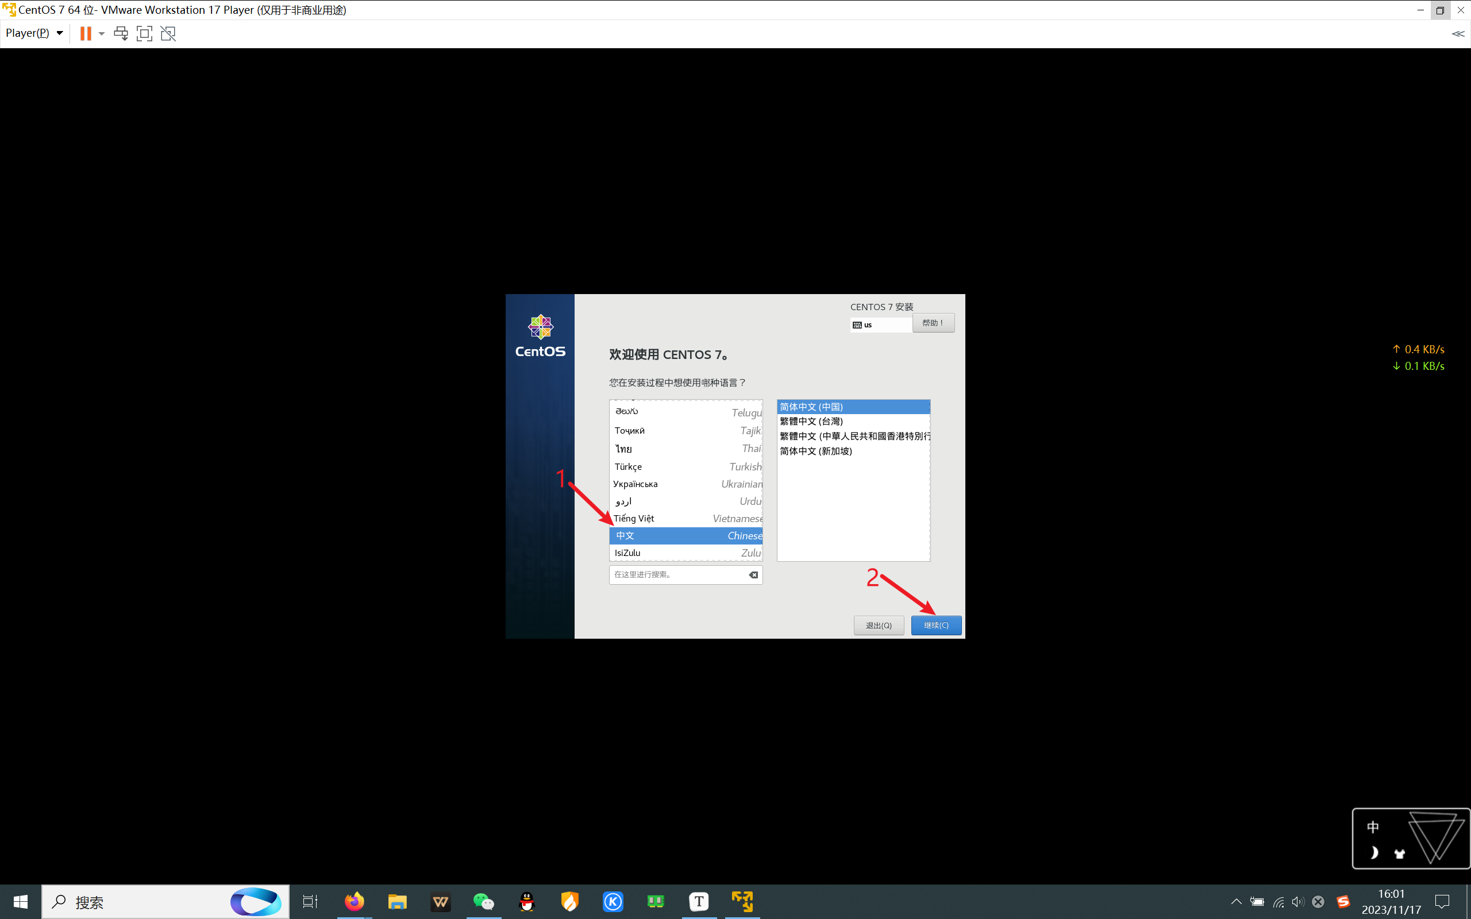Open the battery status tray icon
1471x919 pixels.
pyautogui.click(x=1257, y=902)
